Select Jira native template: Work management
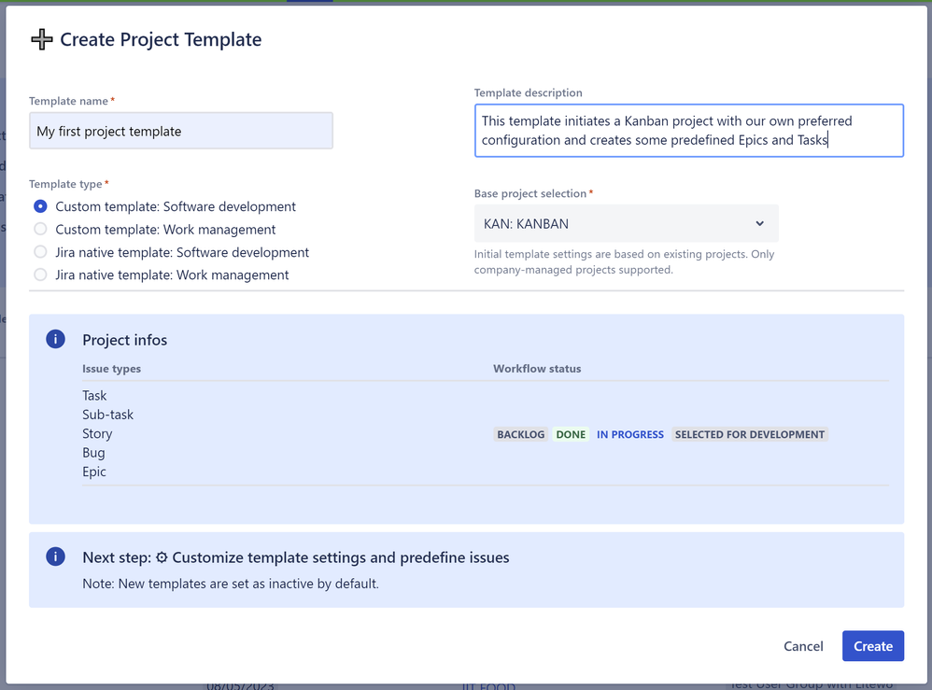Screen dimensions: 932x690 [x=40, y=275]
